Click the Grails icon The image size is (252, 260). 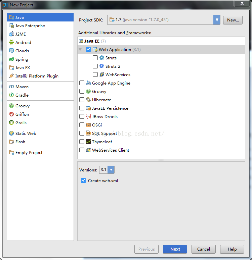pyautogui.click(x=11, y=122)
